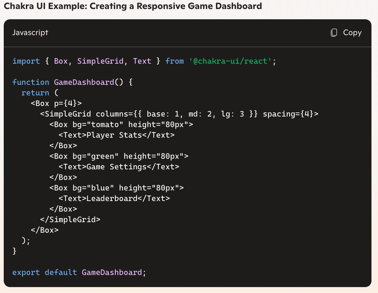
Task: Click the import keyword in code
Action: click(x=26, y=61)
